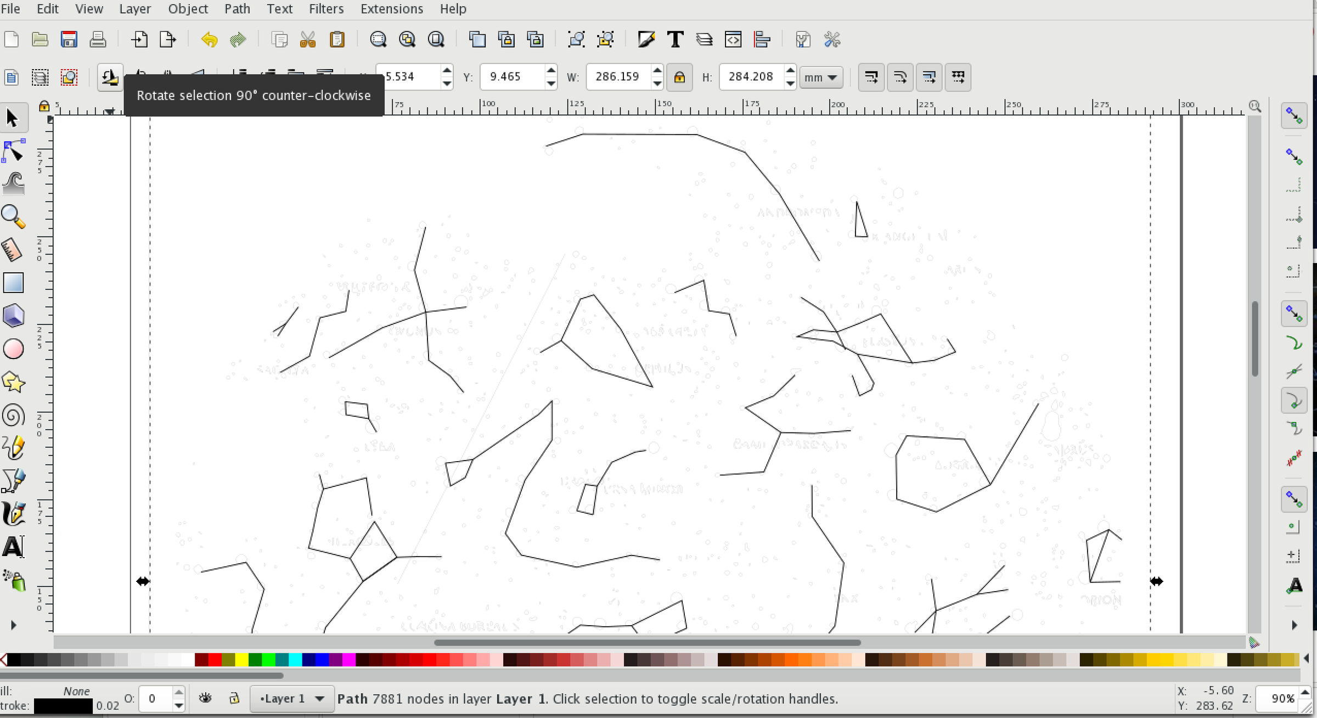Pick the yellow color swatch
Image resolution: width=1317 pixels, height=718 pixels.
tap(241, 659)
